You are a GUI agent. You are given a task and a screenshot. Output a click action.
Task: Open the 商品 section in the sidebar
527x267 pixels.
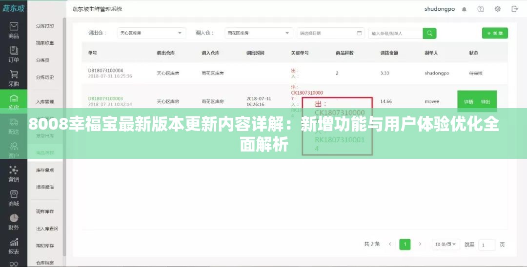(14, 30)
